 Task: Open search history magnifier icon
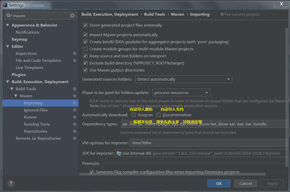(9, 15)
